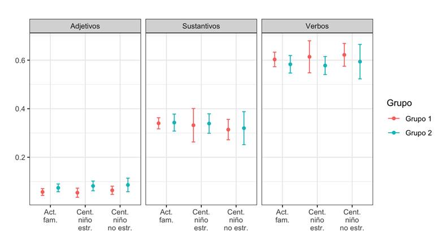
Task: Click the Grupo 2 teal legend marker
Action: point(396,132)
